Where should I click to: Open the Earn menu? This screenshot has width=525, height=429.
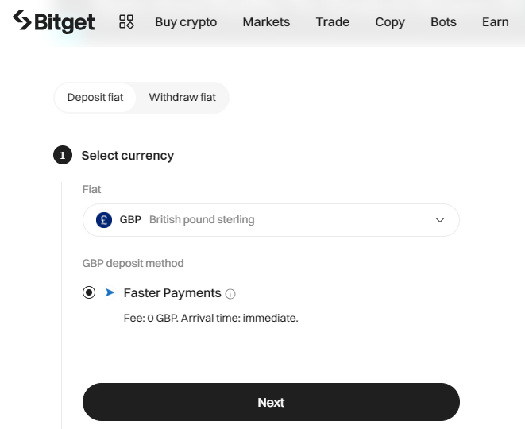495,22
